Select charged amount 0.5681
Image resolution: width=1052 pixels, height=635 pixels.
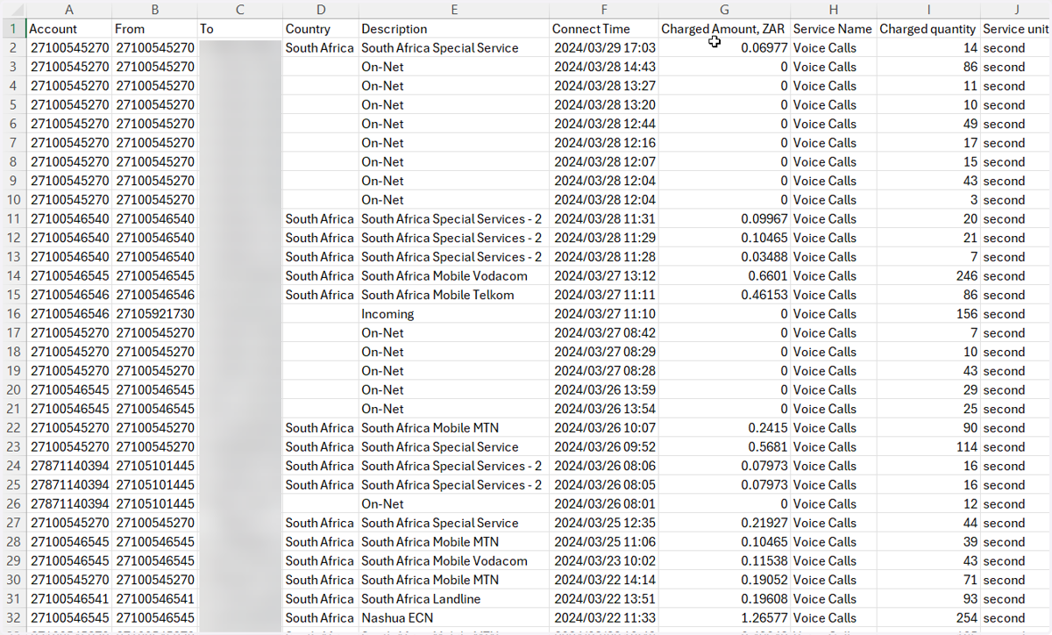pyautogui.click(x=724, y=446)
